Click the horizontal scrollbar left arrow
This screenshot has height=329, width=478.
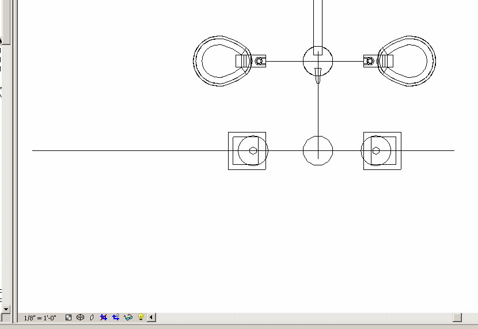(151, 317)
